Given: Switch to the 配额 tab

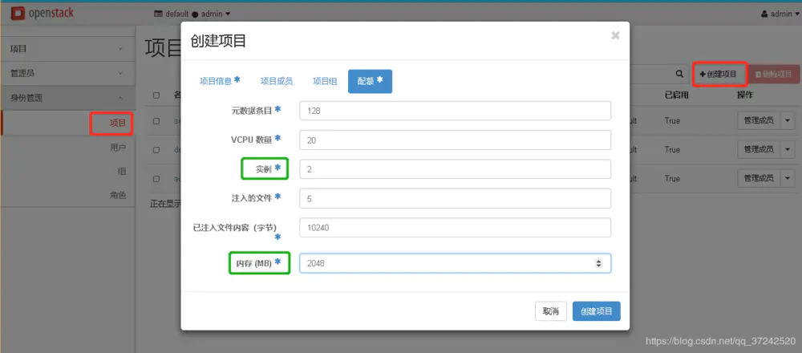Looking at the screenshot, I should (x=371, y=81).
